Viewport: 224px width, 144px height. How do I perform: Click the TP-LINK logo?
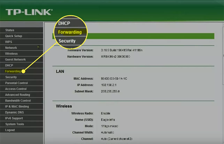click(x=28, y=12)
